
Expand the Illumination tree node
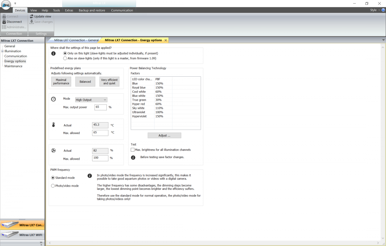[3, 51]
